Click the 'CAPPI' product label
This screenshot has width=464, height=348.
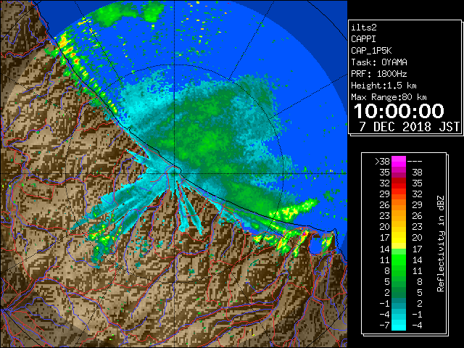point(363,39)
